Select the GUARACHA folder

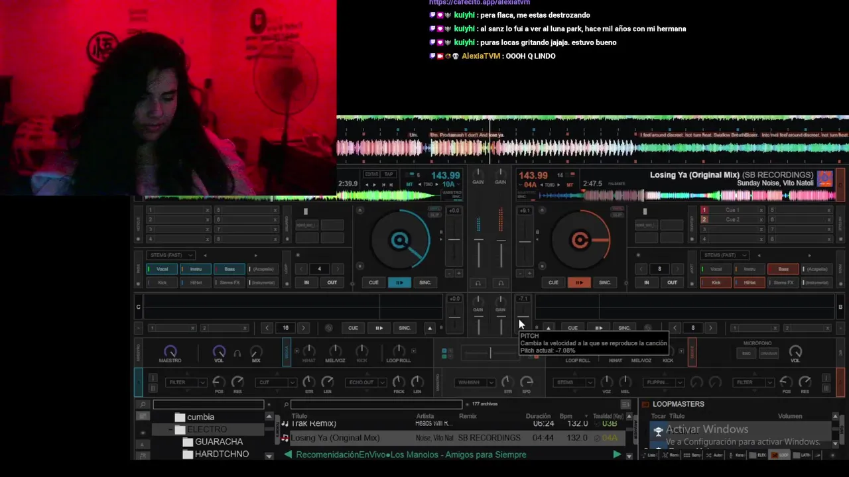point(219,442)
